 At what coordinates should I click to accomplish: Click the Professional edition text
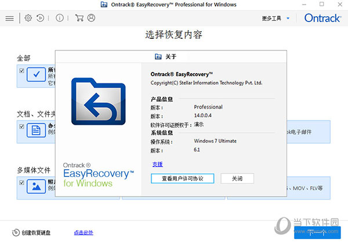tap(208, 107)
